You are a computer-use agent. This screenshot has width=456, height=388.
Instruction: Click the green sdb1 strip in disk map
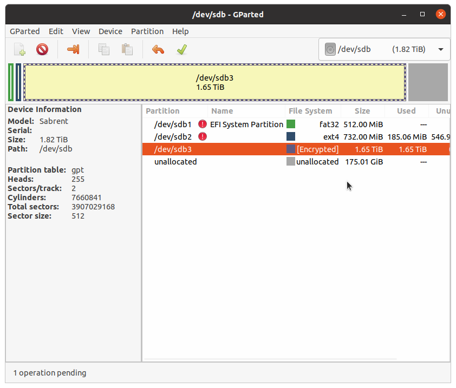11,82
